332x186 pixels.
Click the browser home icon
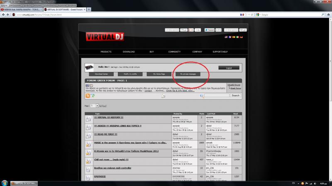pos(328,14)
